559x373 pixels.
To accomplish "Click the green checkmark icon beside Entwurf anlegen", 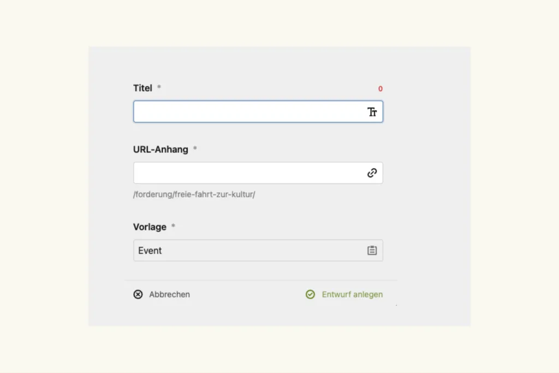I will (x=310, y=294).
